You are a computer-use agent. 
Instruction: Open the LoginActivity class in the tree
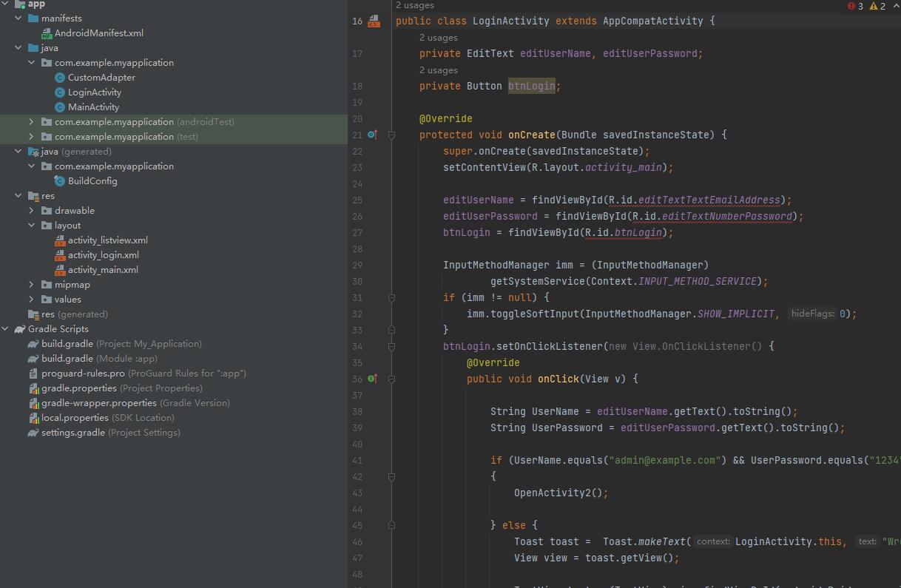94,92
